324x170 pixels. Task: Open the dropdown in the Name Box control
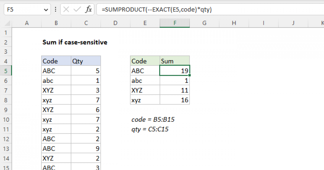pyautogui.click(x=45, y=9)
